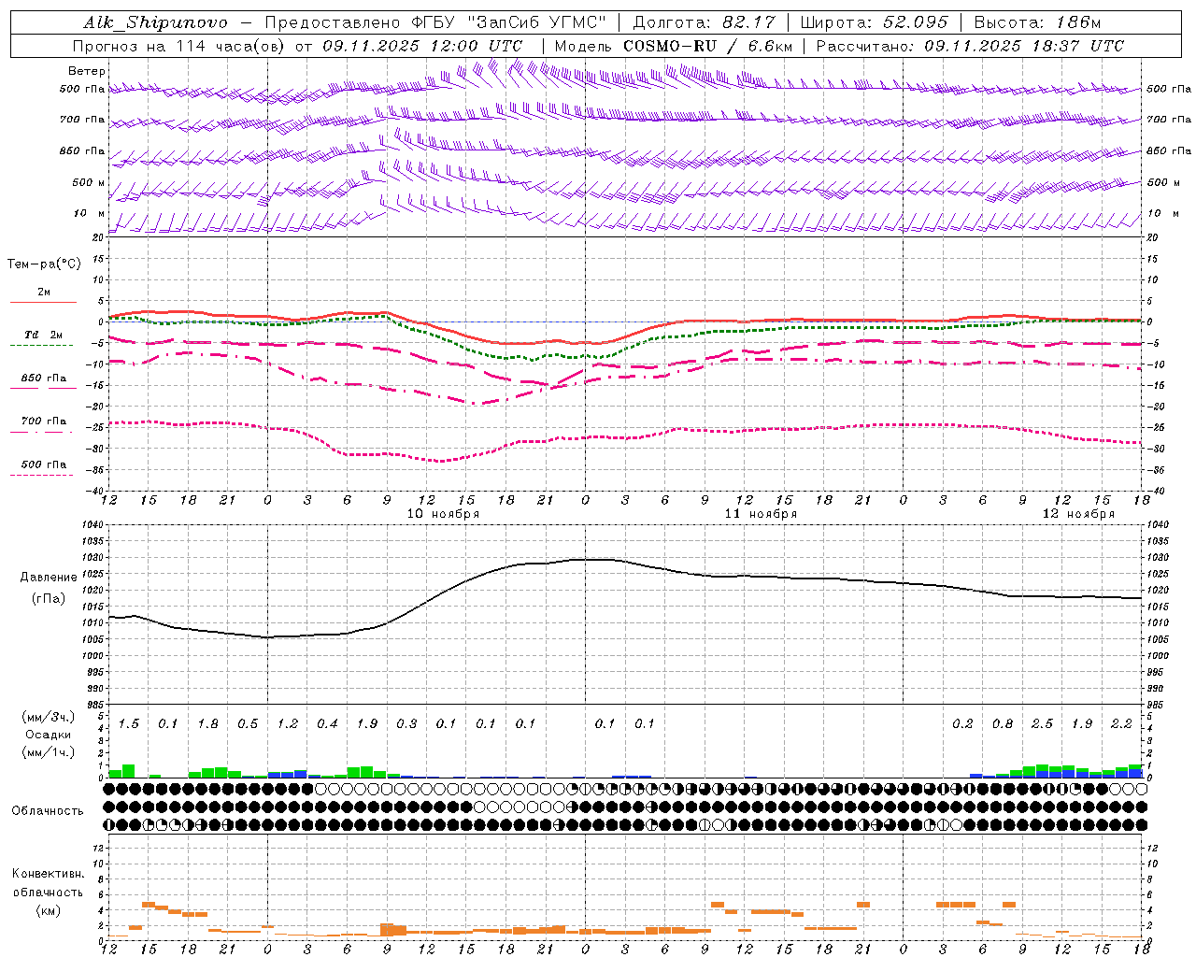Click the '10 ноября' date label
Image resolution: width=1196 pixels, height=957 pixels.
point(443,513)
